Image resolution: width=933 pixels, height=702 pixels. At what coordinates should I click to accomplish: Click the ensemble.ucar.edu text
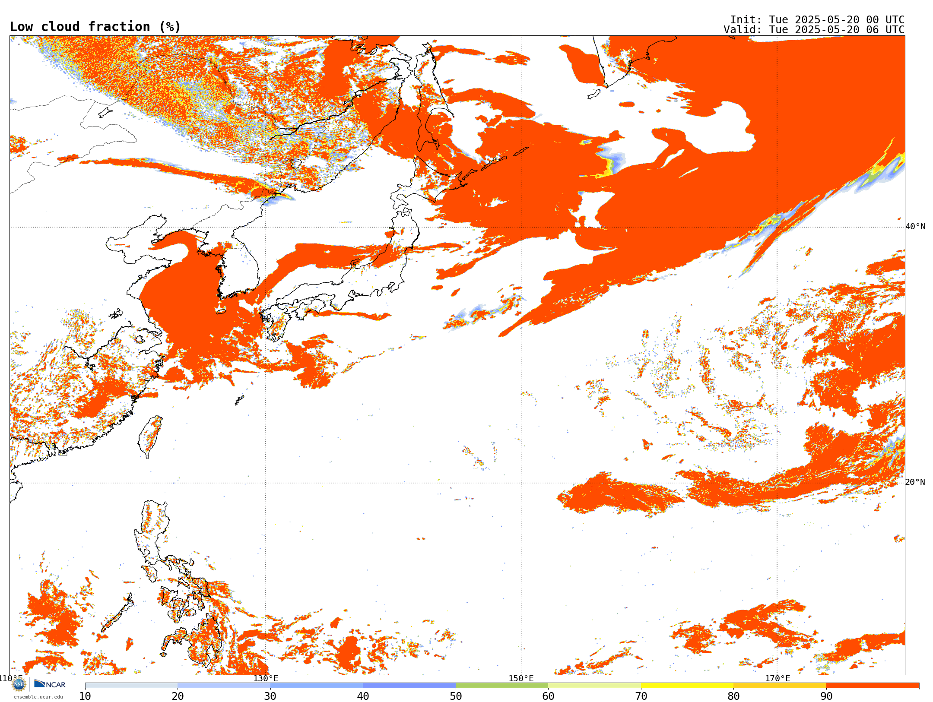point(38,697)
